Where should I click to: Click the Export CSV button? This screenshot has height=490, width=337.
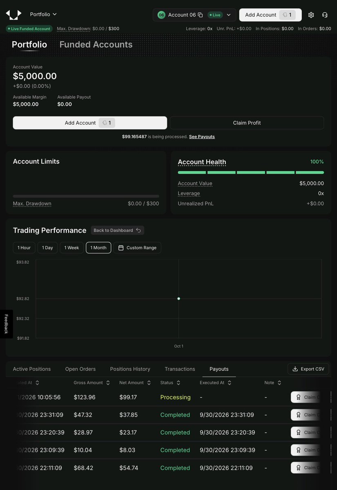click(x=308, y=369)
